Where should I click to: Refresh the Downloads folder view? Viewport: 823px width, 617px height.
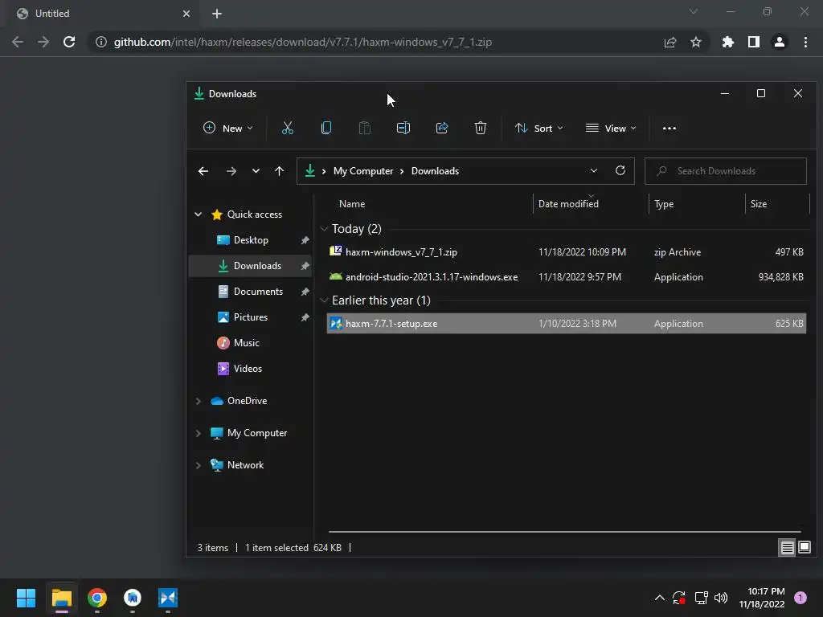[620, 170]
